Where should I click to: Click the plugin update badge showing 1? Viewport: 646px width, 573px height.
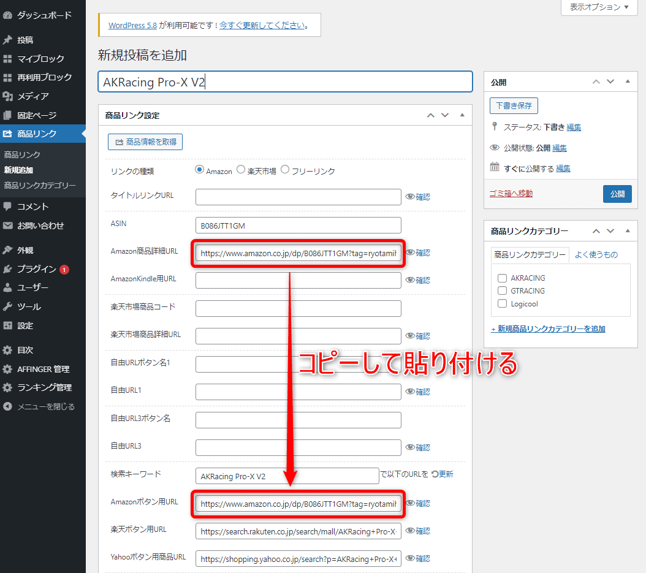point(64,270)
